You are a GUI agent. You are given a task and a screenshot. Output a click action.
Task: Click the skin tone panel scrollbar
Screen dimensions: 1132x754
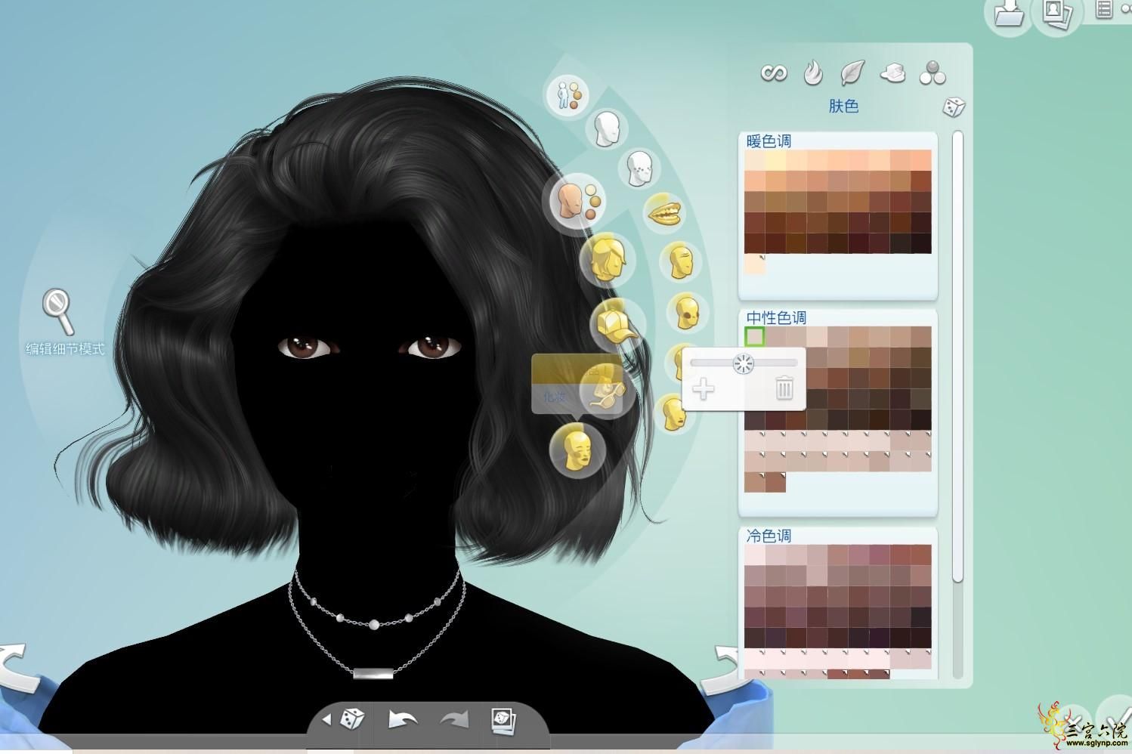tap(957, 357)
